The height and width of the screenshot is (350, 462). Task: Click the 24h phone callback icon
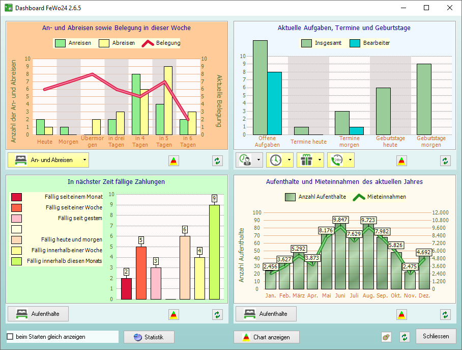click(x=336, y=160)
